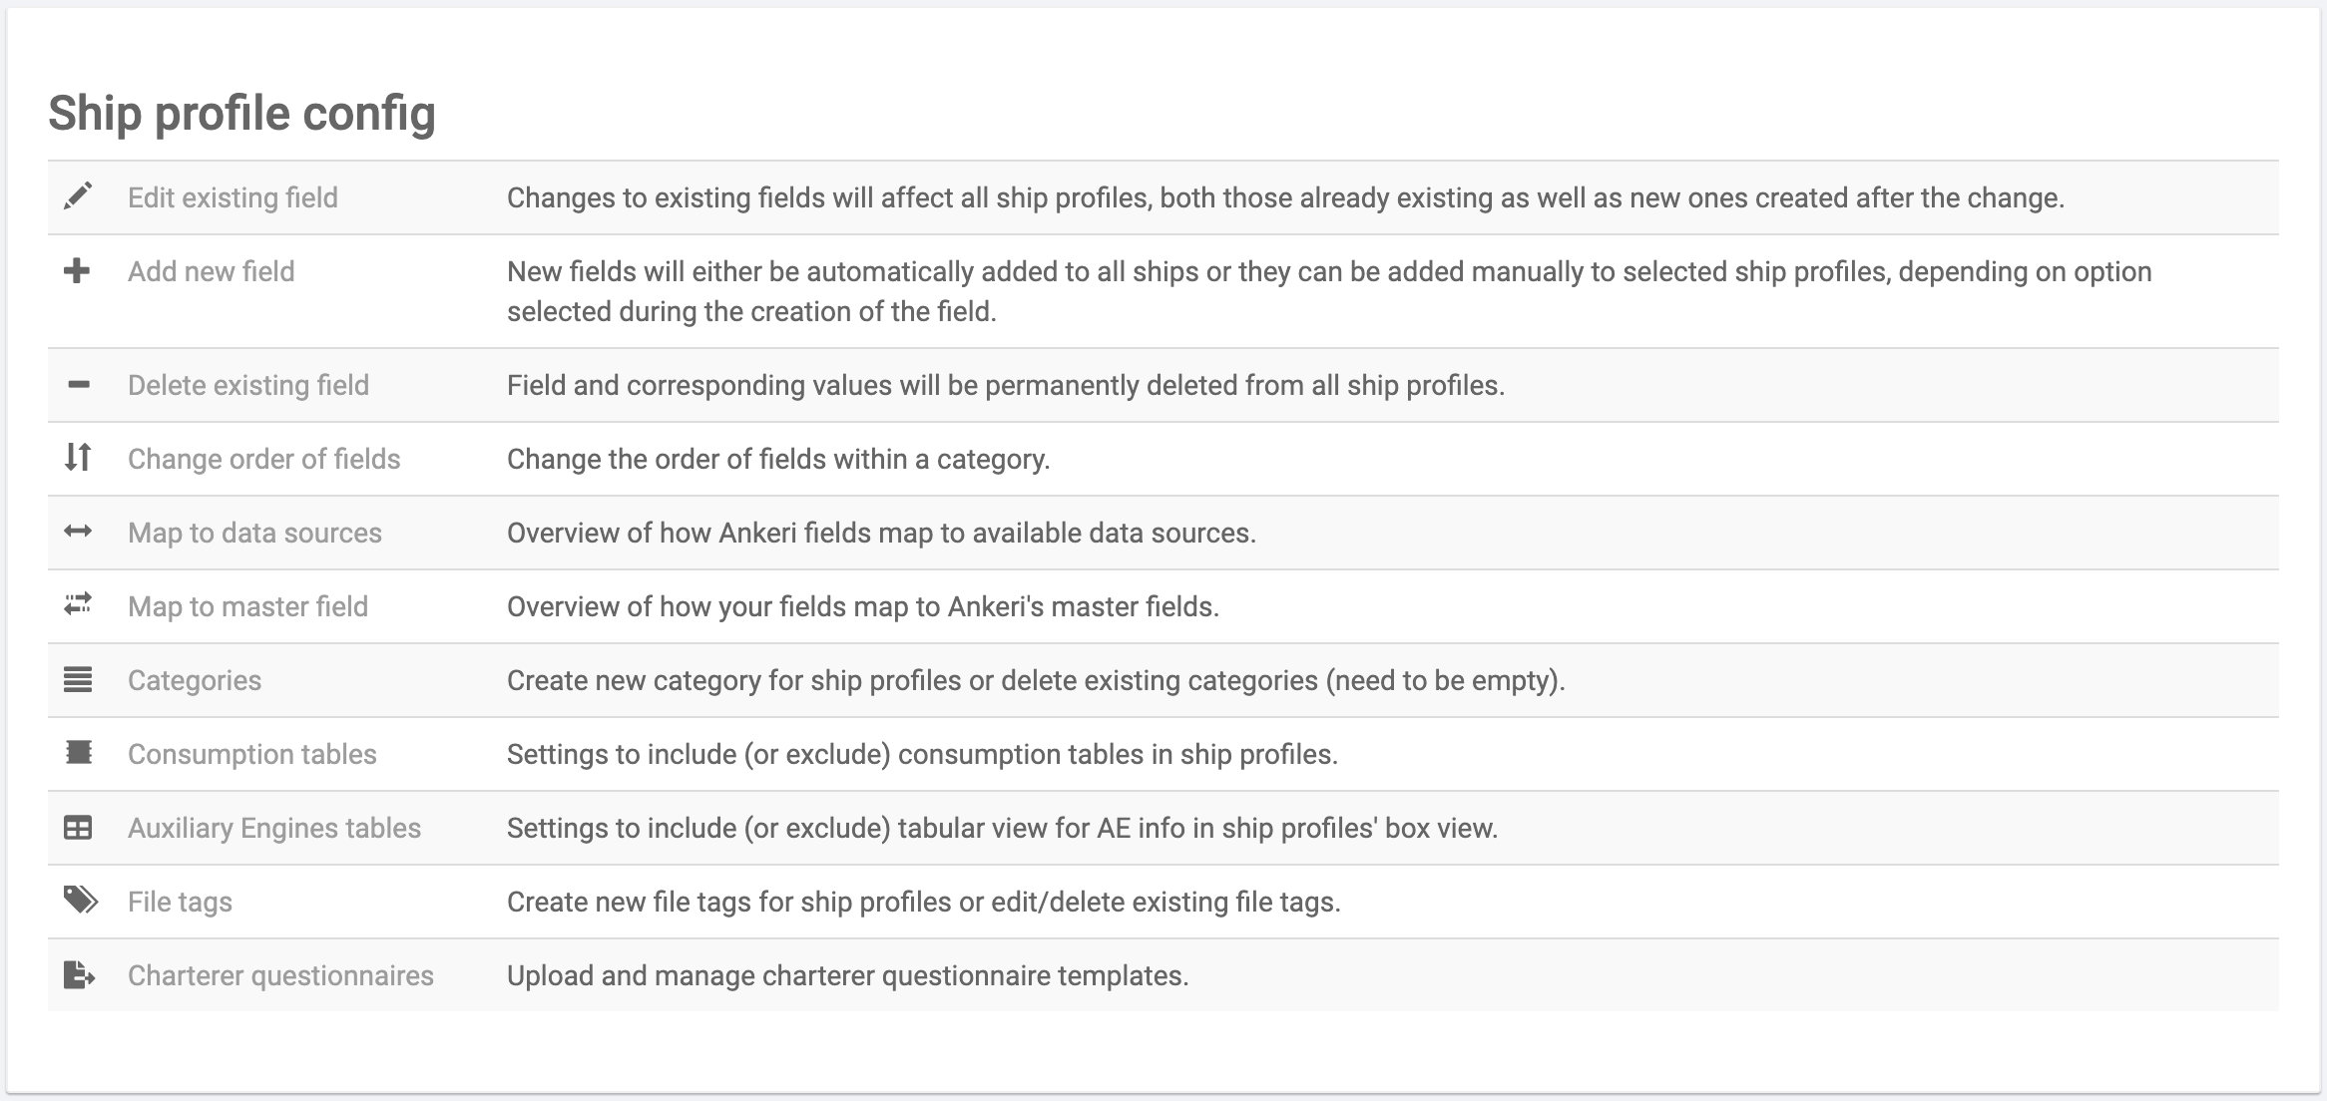Click the Consumption tables icon
This screenshot has height=1101, width=2327.
(x=78, y=753)
